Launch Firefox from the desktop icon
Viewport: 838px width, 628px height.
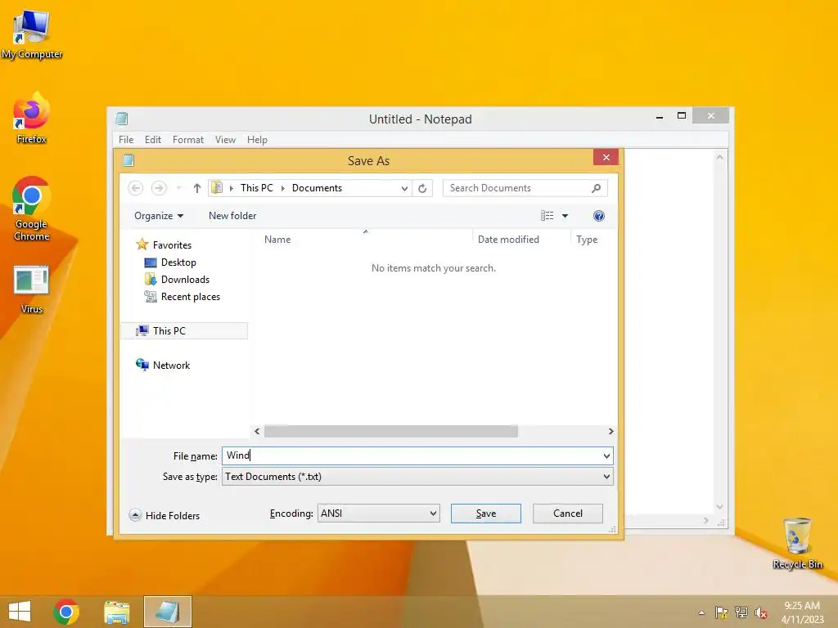tap(32, 118)
